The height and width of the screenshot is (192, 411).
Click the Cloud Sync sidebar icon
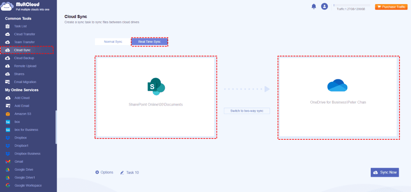click(8, 50)
